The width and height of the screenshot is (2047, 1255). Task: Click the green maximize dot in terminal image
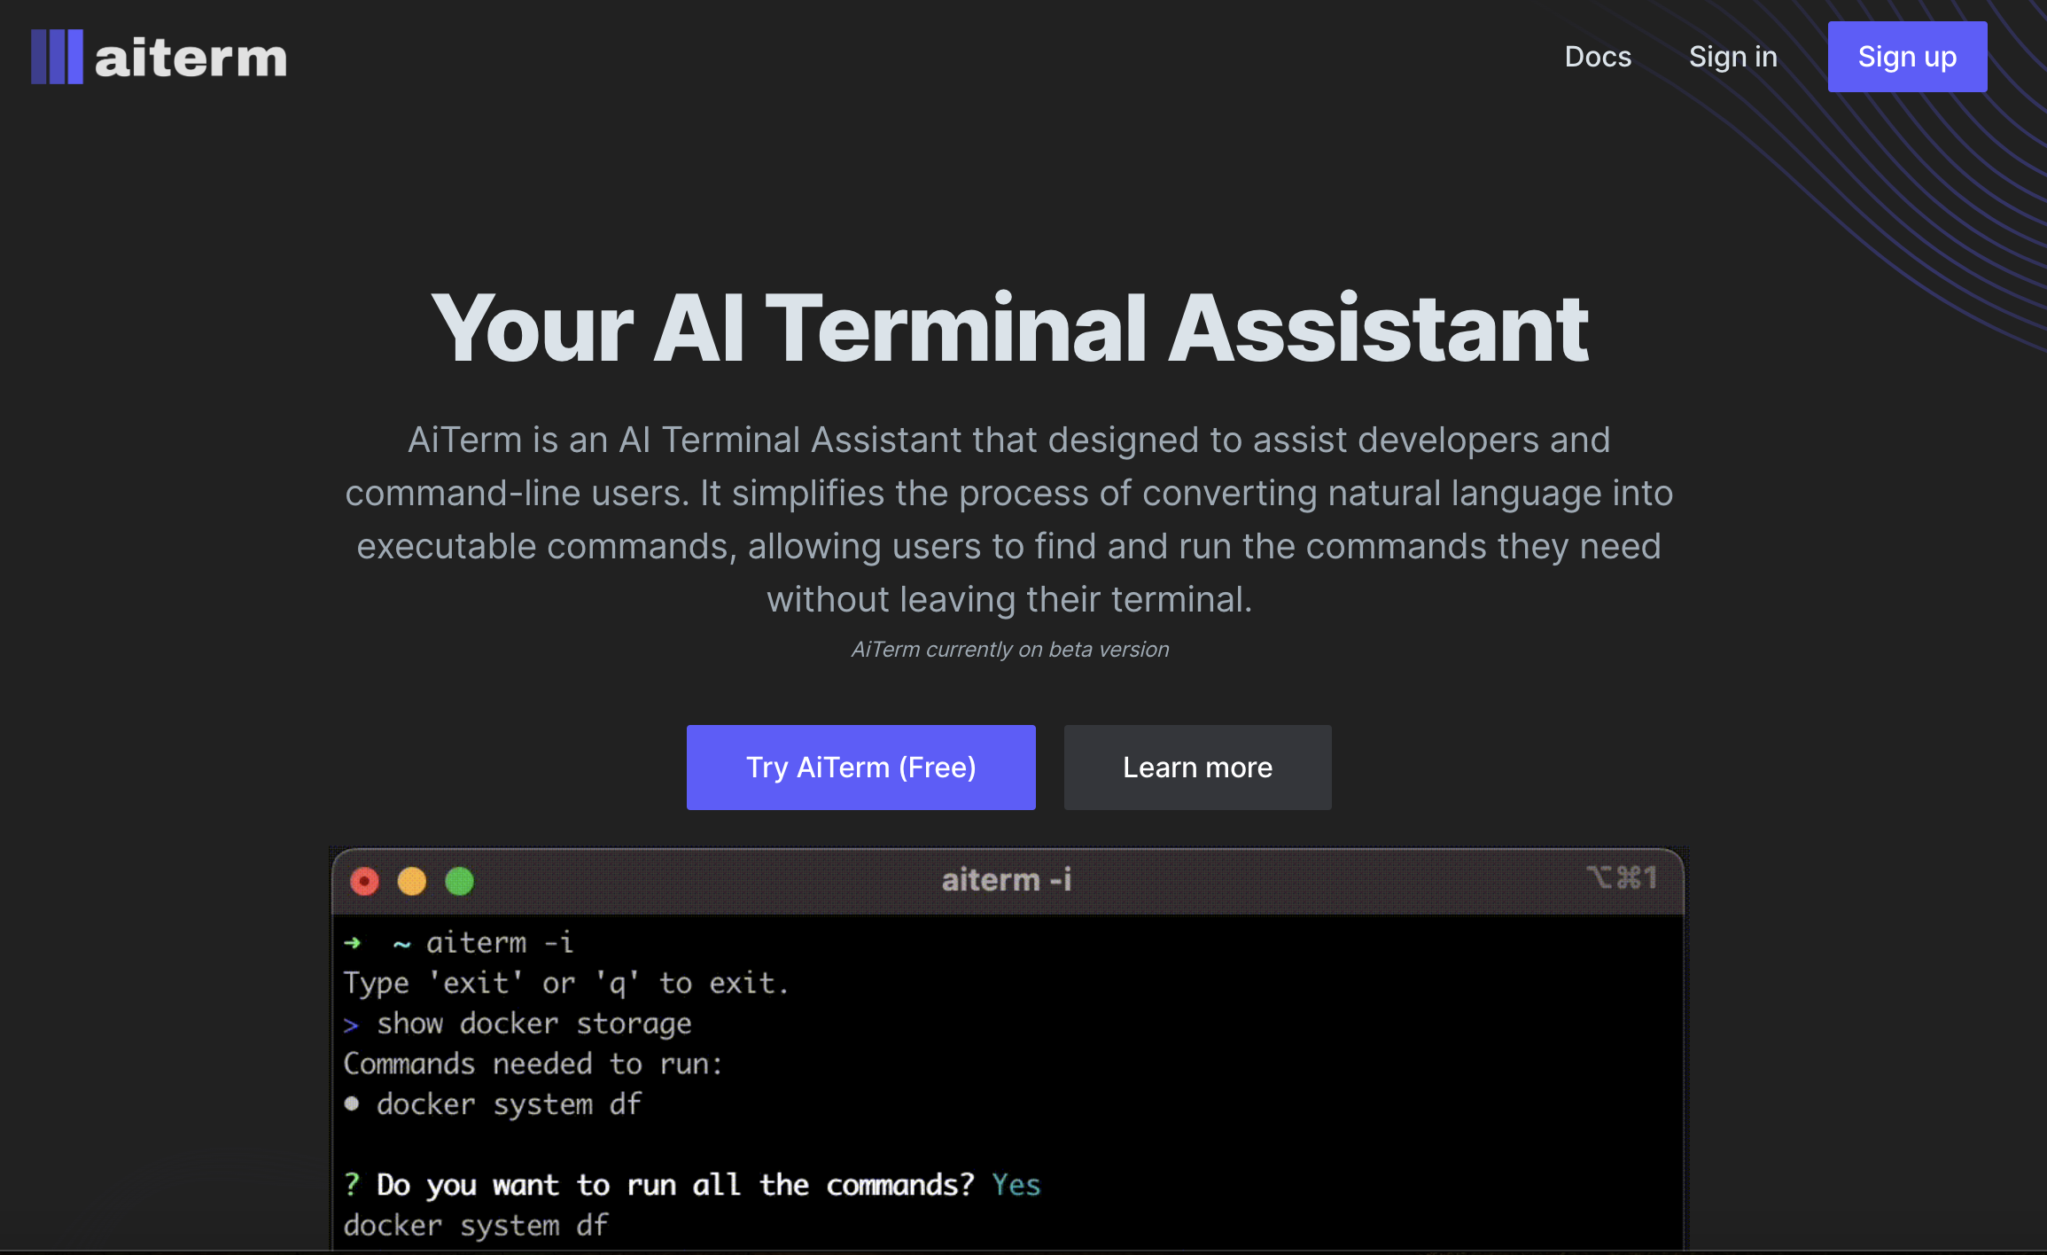tap(459, 881)
